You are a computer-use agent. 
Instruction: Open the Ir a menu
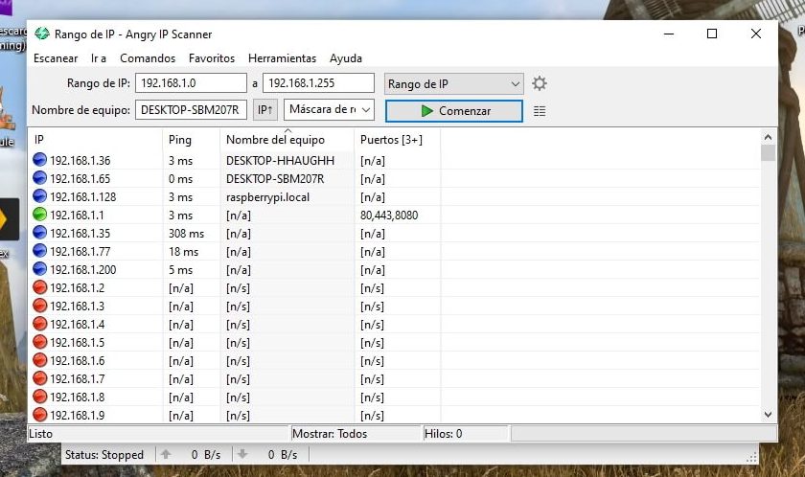99,58
